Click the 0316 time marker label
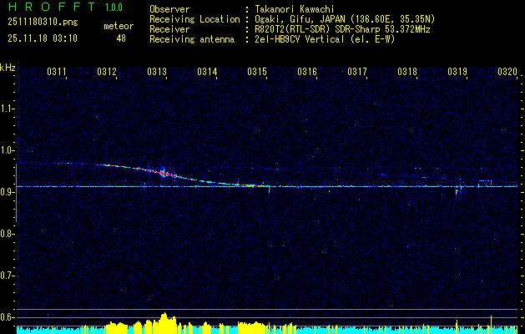 coord(307,72)
